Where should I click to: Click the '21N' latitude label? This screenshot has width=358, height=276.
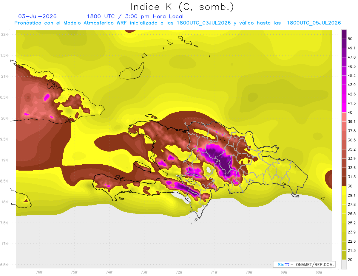[4, 76]
